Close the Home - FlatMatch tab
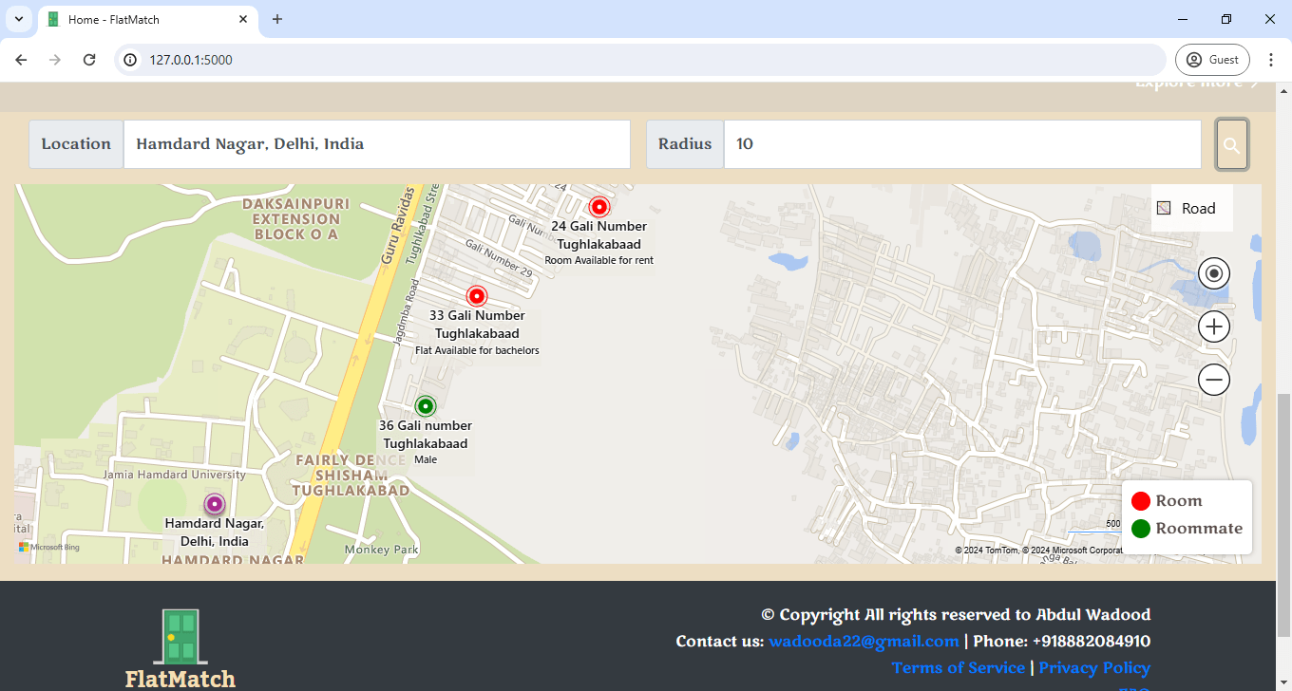 [243, 19]
